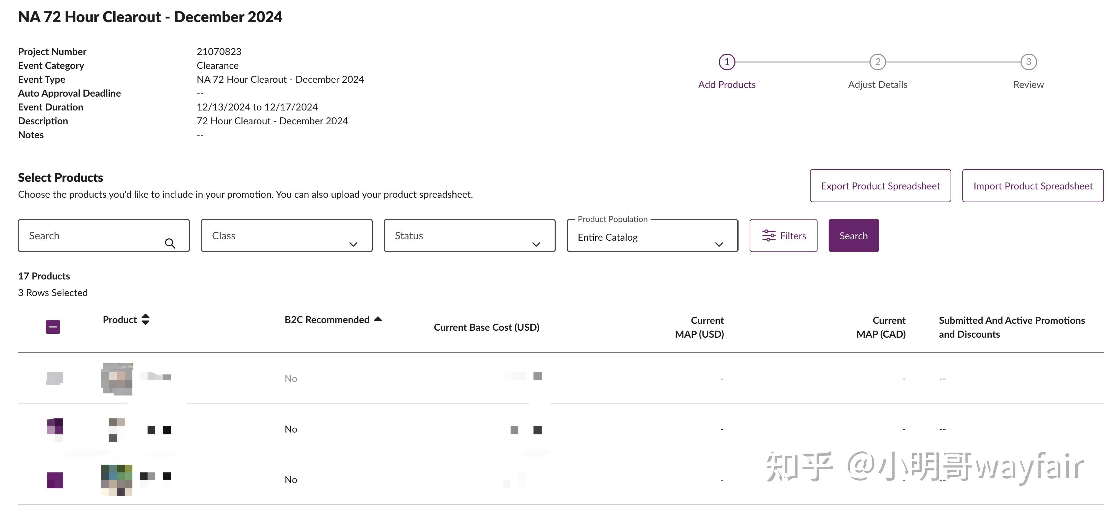
Task: Click step 1 Add Products circle
Action: point(727,62)
